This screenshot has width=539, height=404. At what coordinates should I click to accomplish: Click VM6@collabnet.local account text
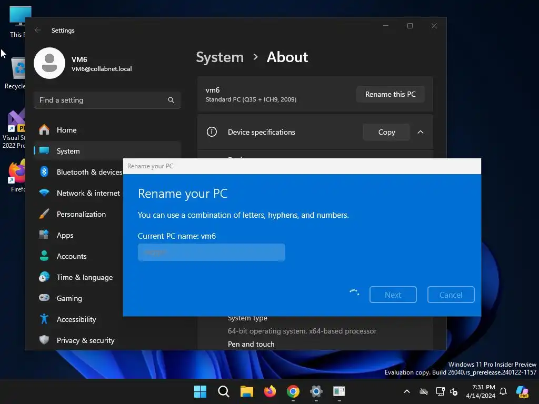click(x=102, y=69)
